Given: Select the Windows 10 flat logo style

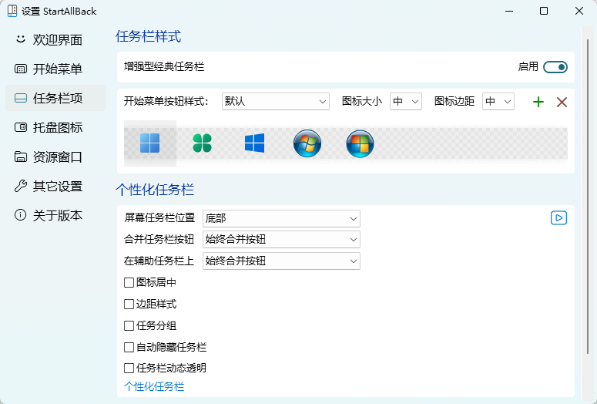Looking at the screenshot, I should pos(254,143).
